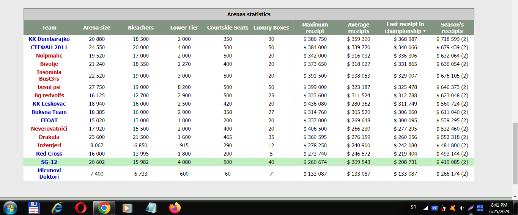
Task: Sort by the Maximum receipt header
Action: [315, 28]
